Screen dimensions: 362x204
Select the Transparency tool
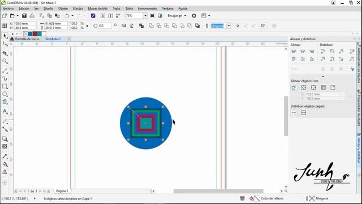[5, 146]
